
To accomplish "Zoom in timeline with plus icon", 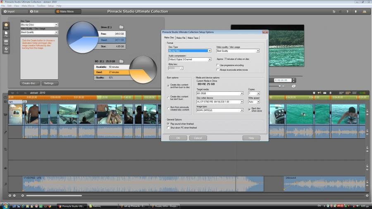I will 10,196.
